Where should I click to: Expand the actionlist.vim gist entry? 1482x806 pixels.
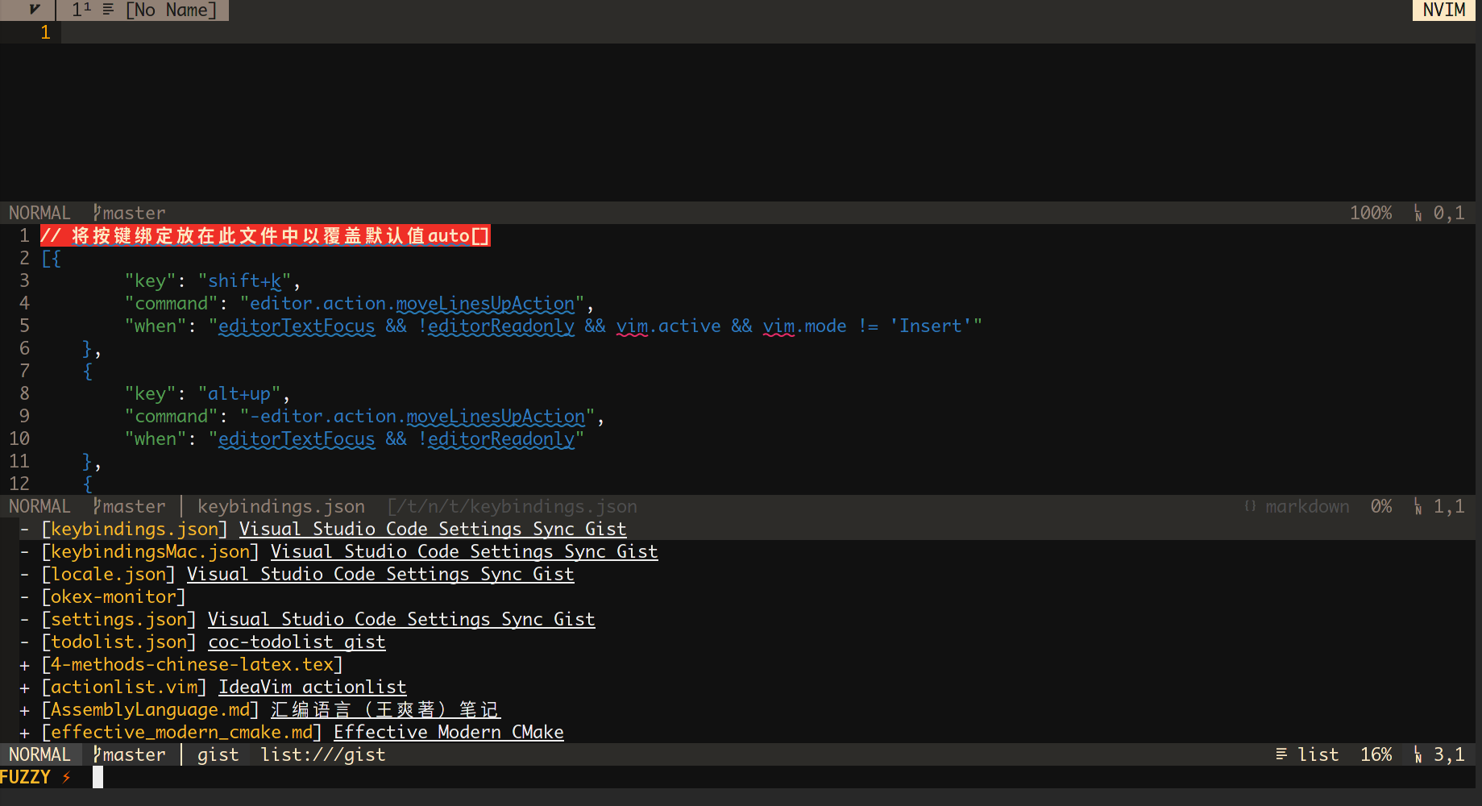(x=24, y=688)
